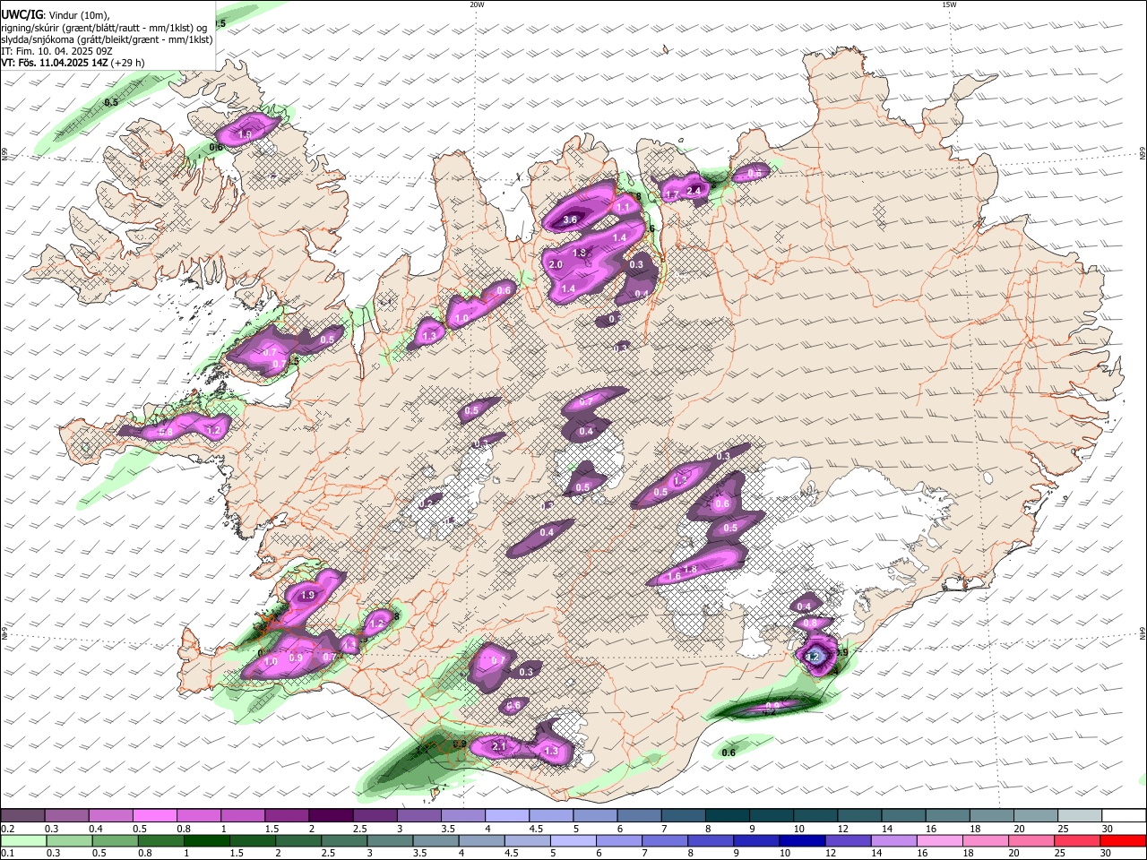Select the white swatch labeled 30 in upper legend
This screenshot has height=860, width=1147.
(1124, 816)
